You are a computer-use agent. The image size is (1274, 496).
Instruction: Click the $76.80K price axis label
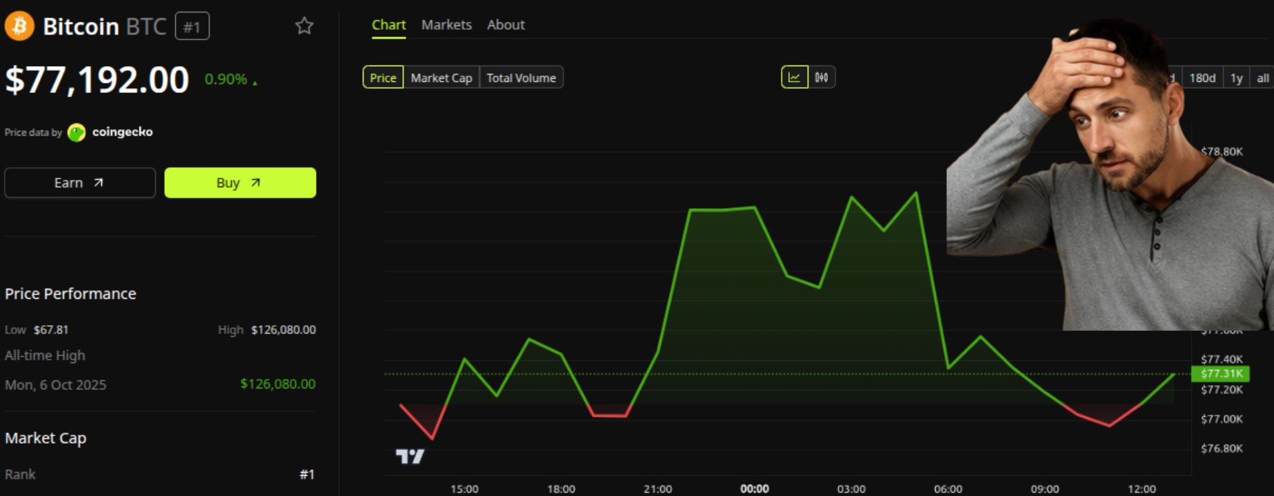pyautogui.click(x=1222, y=448)
